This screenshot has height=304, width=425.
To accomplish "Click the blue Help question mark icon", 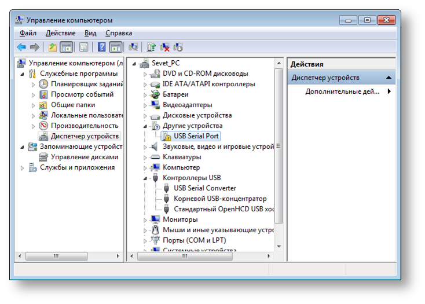I will click(102, 47).
